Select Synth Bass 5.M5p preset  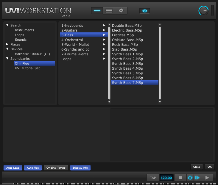(134, 73)
